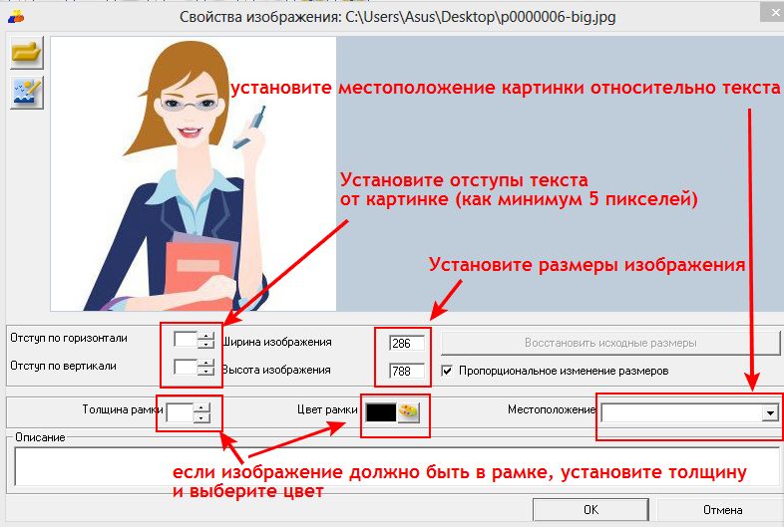
Task: Decrease Толщина рамки with down arrow
Action: (200, 417)
